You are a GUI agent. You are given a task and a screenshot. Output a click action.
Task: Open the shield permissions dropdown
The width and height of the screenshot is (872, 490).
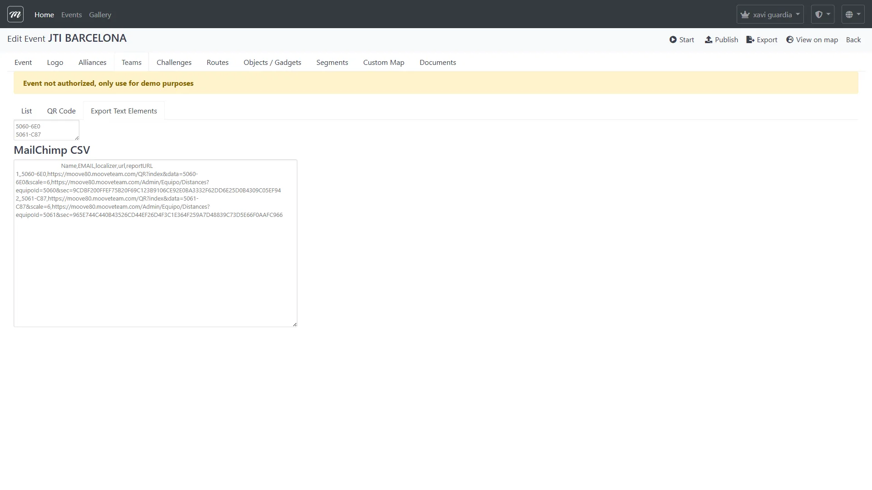tap(823, 14)
